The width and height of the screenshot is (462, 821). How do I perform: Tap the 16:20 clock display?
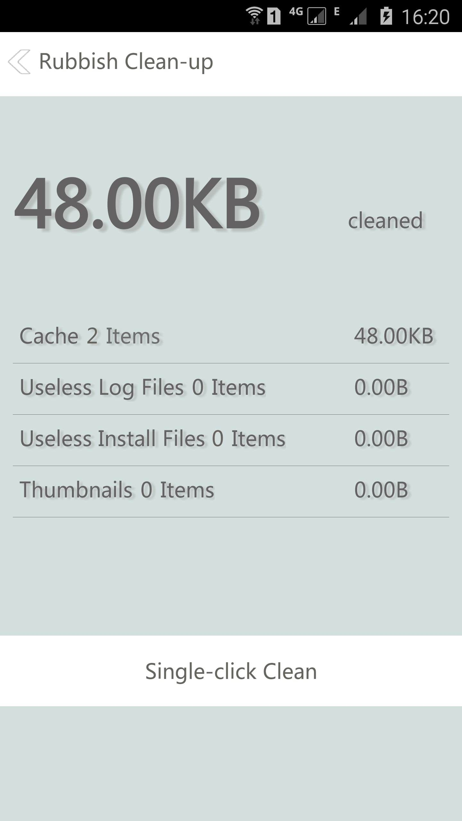tap(425, 17)
